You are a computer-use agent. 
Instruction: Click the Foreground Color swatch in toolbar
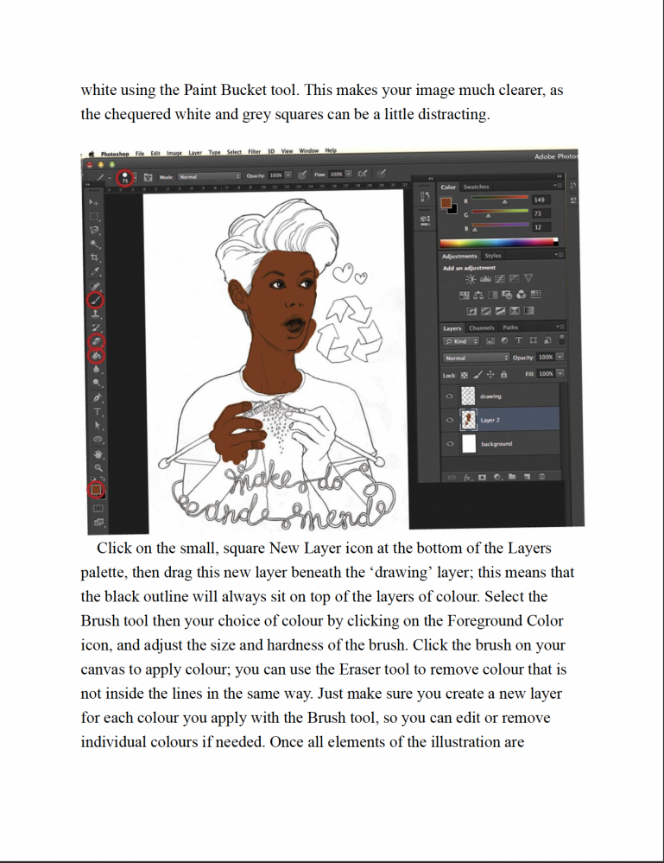click(x=96, y=489)
